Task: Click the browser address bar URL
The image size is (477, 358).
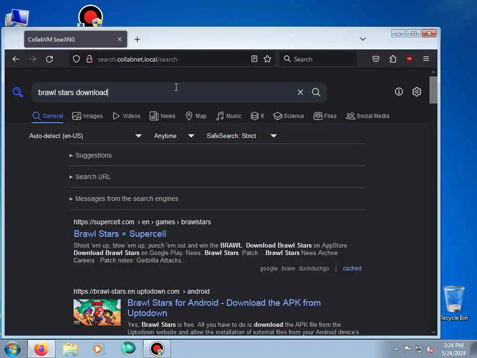Action: coord(172,59)
